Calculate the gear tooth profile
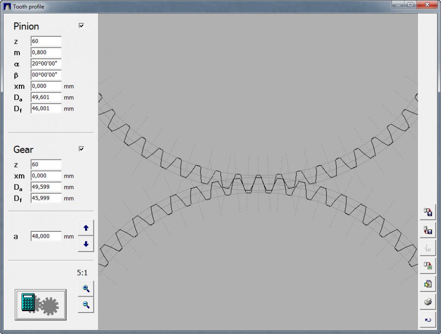 pos(40,304)
